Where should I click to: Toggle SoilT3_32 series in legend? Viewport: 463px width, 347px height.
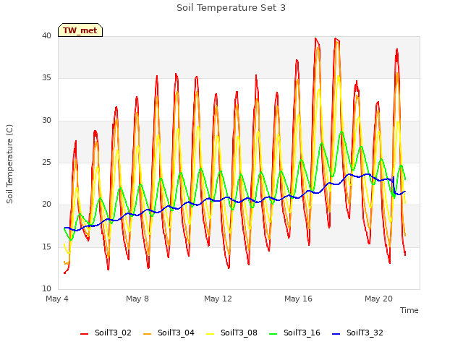tap(357, 333)
